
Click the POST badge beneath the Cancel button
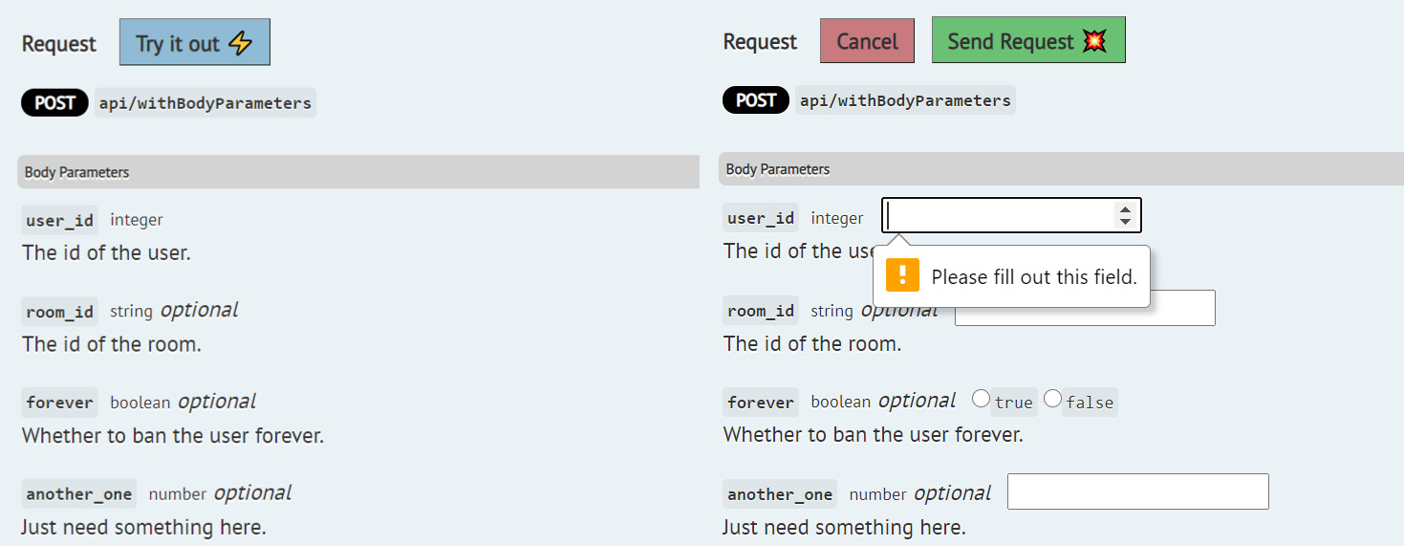coord(756,100)
